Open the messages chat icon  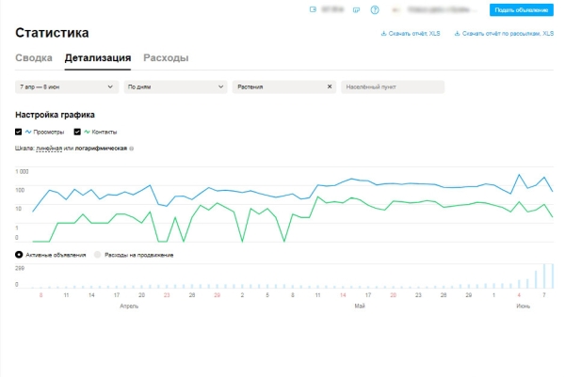(355, 10)
